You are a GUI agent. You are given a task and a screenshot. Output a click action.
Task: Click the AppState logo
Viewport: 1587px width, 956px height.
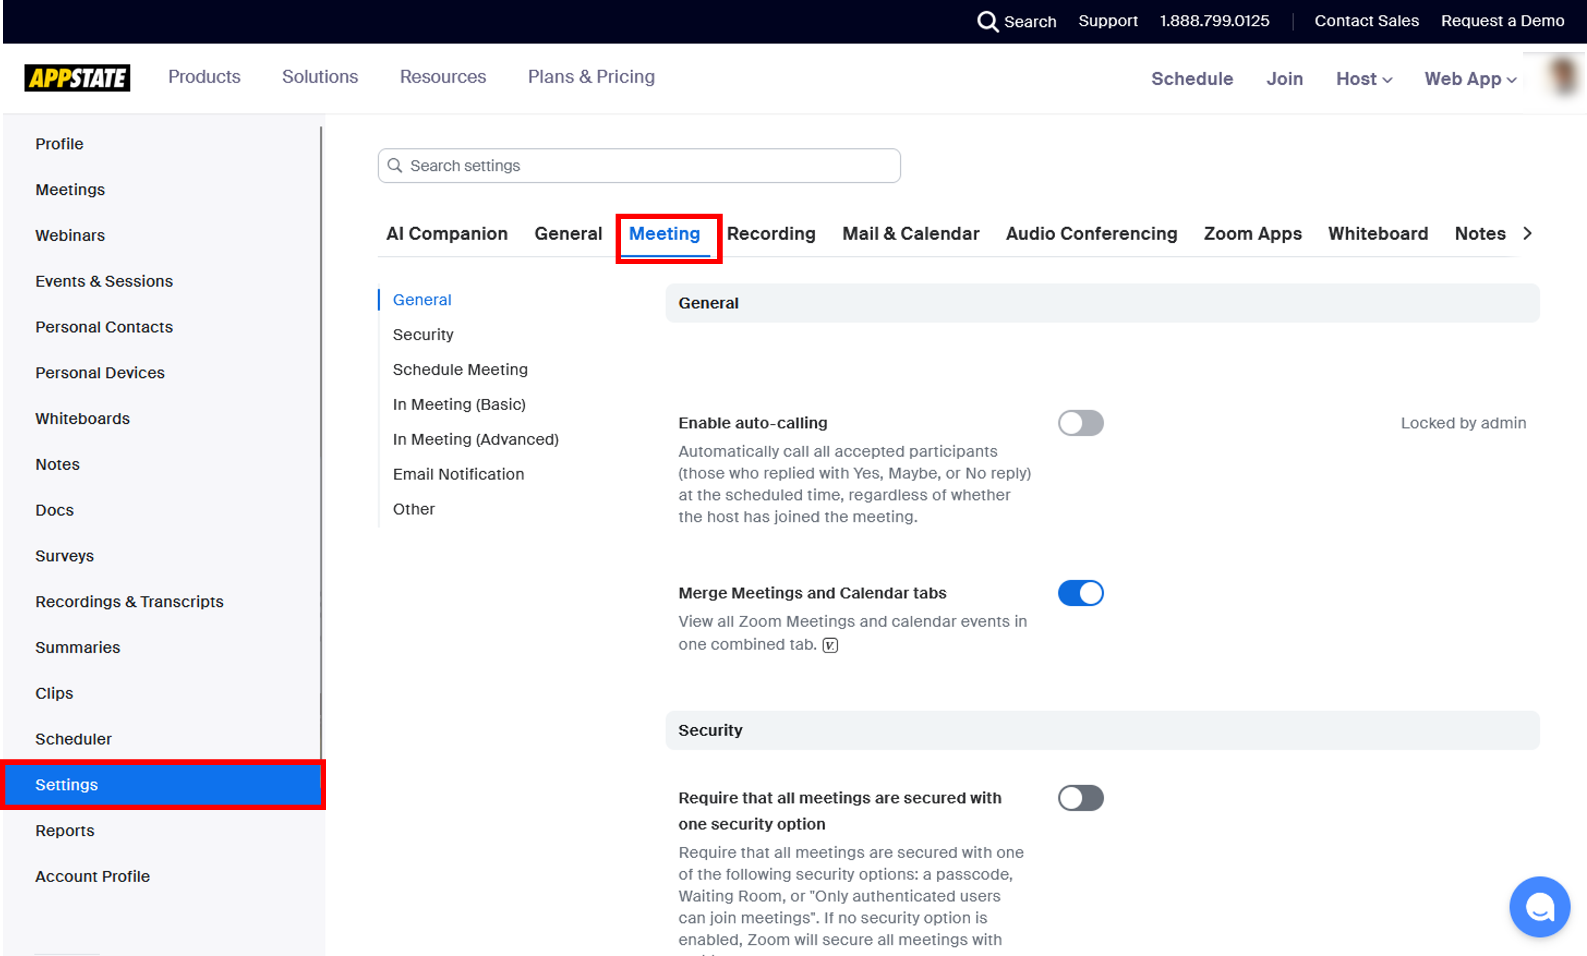(x=77, y=78)
